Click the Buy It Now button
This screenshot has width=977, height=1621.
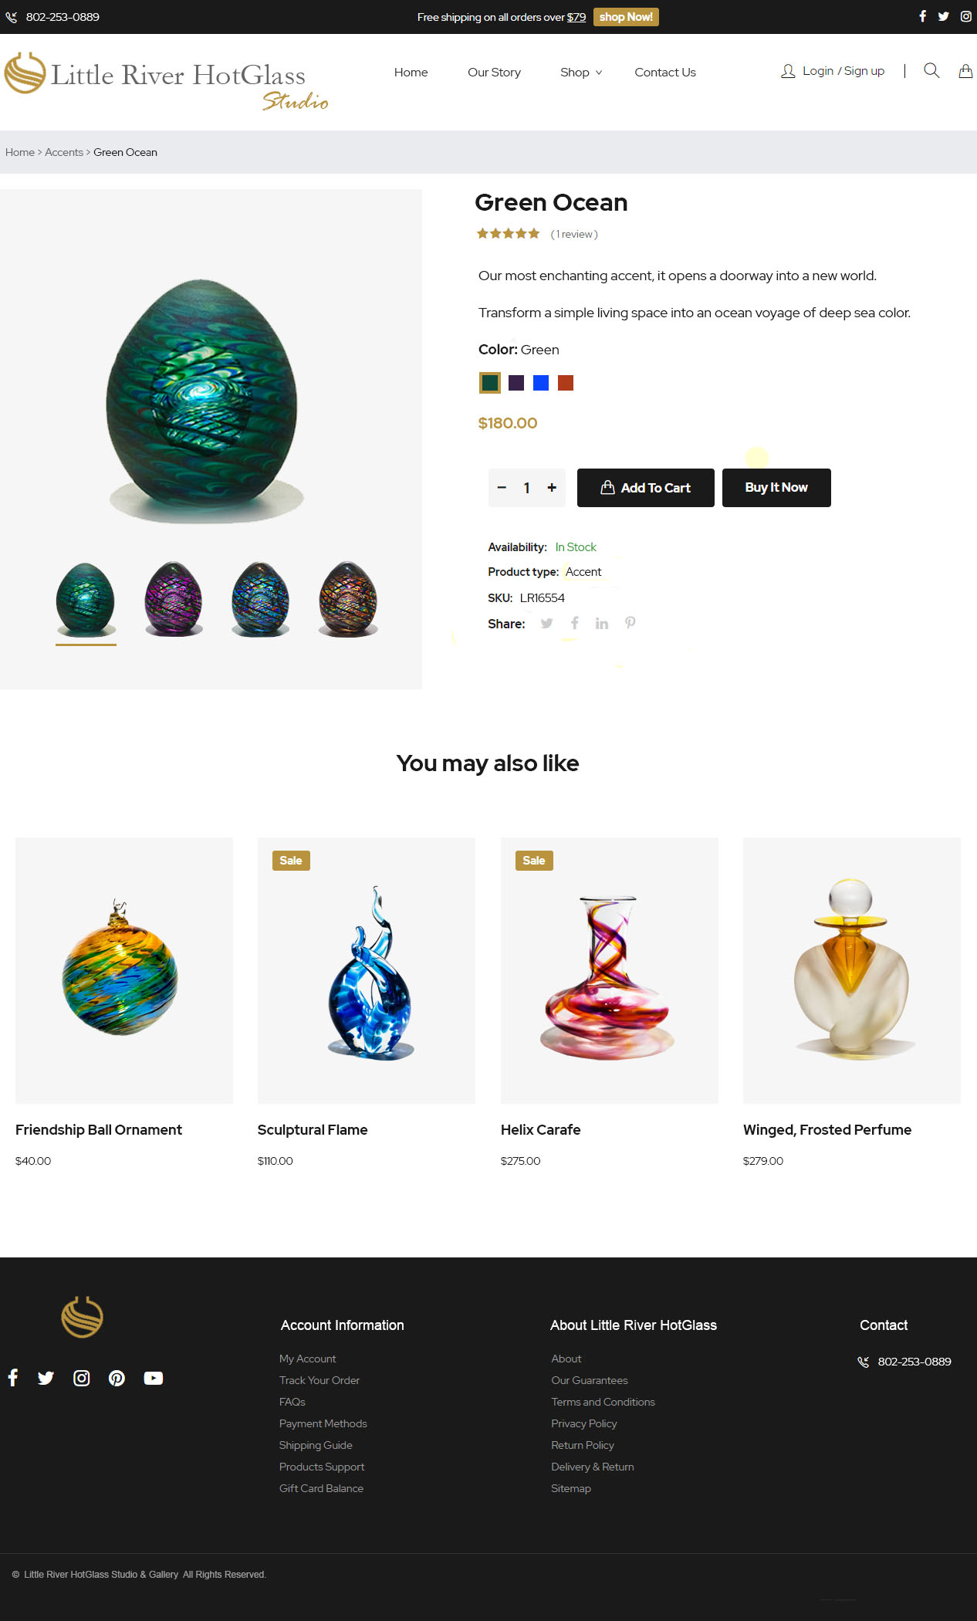(776, 488)
